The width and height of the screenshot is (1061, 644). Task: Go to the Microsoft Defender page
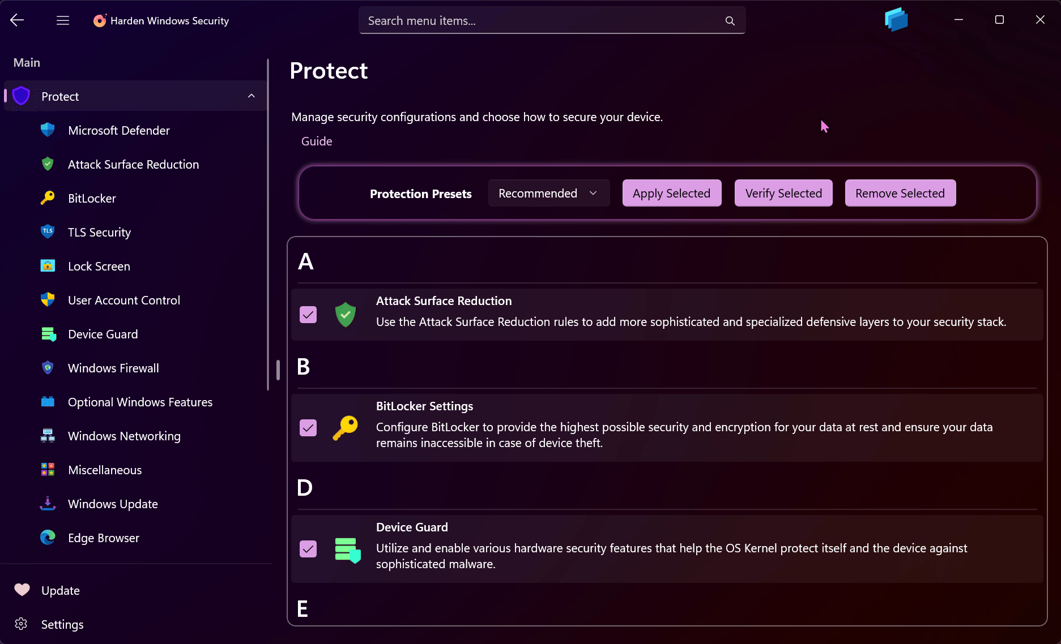coord(118,130)
